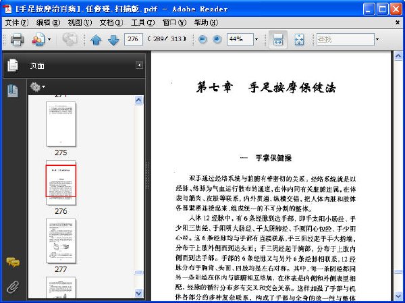Collapse the Pages navigation panel
The image size is (405, 303).
tap(139, 65)
